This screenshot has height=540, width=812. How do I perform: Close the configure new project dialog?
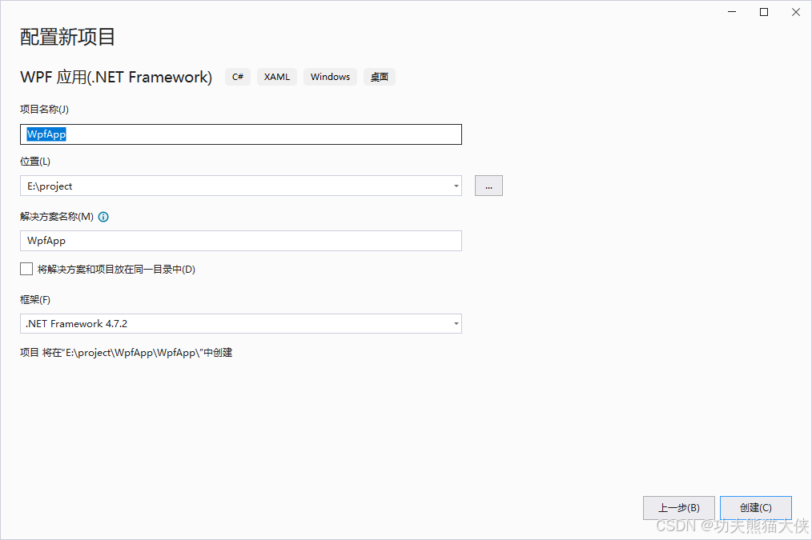(x=796, y=12)
